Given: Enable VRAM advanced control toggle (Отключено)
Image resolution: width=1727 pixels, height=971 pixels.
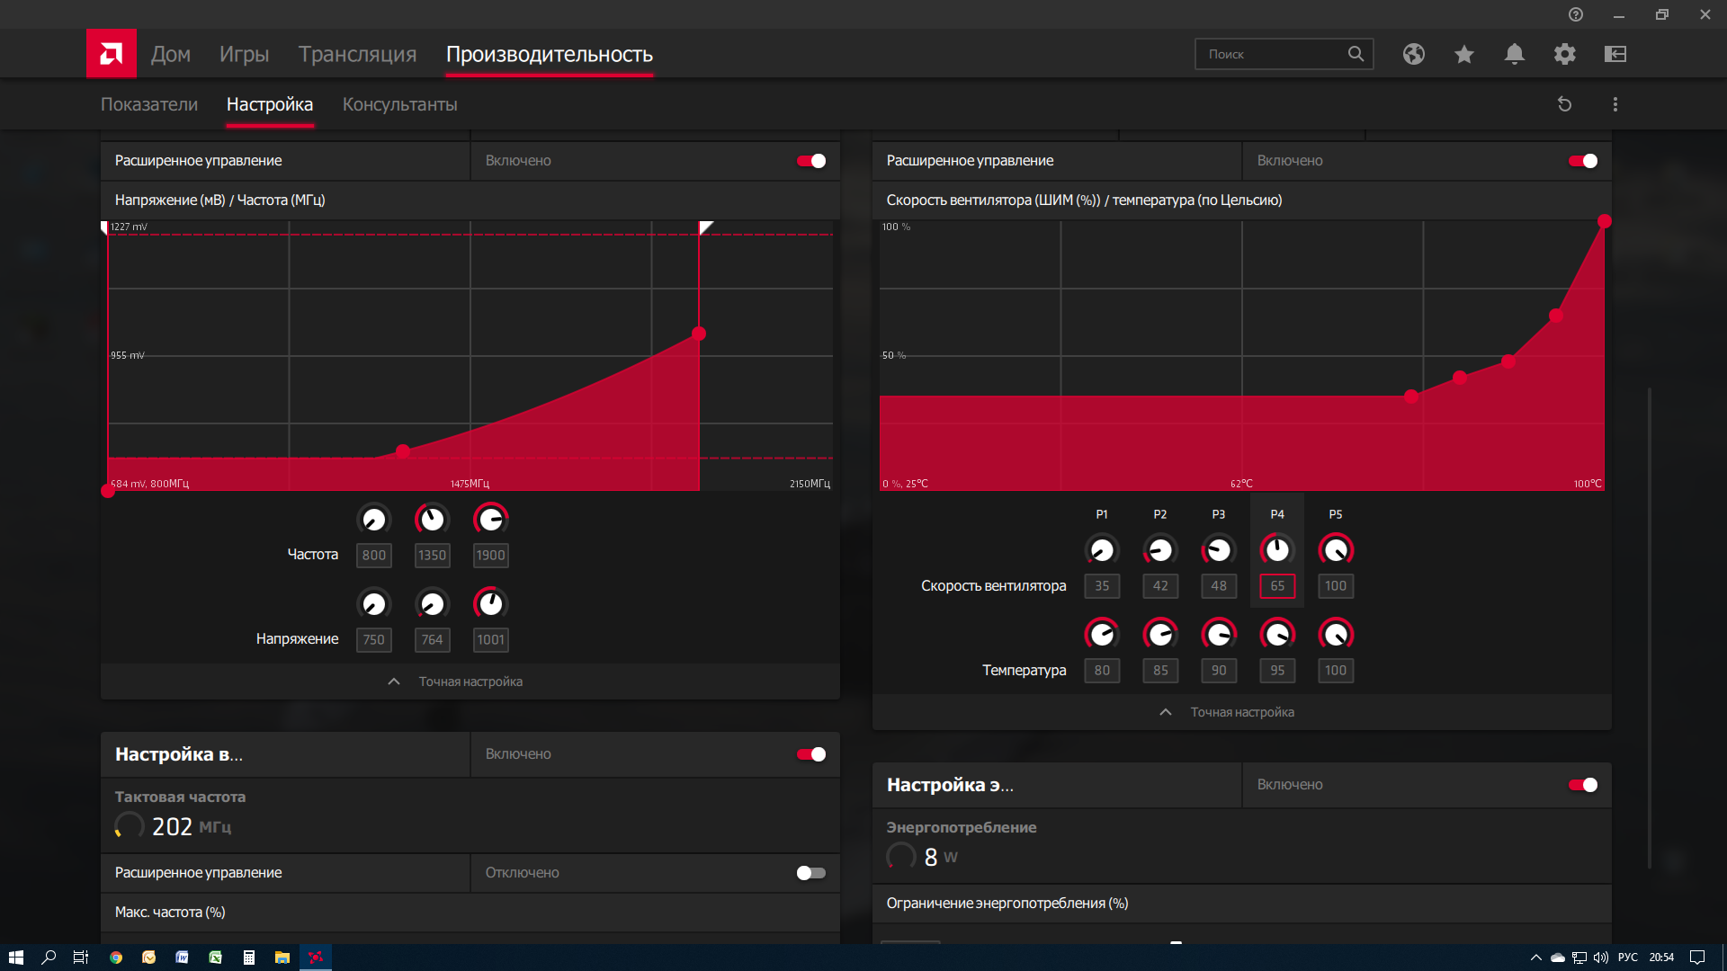Looking at the screenshot, I should click(x=810, y=873).
